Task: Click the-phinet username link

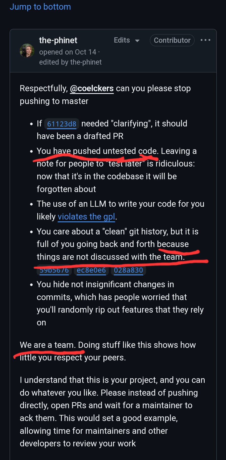Action: 58,40
